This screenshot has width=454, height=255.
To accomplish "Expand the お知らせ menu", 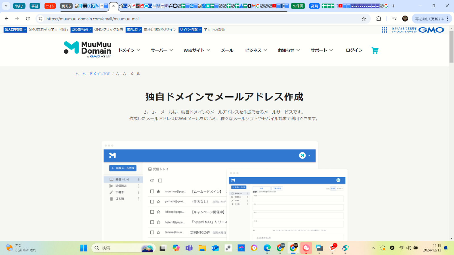I will click(x=289, y=50).
